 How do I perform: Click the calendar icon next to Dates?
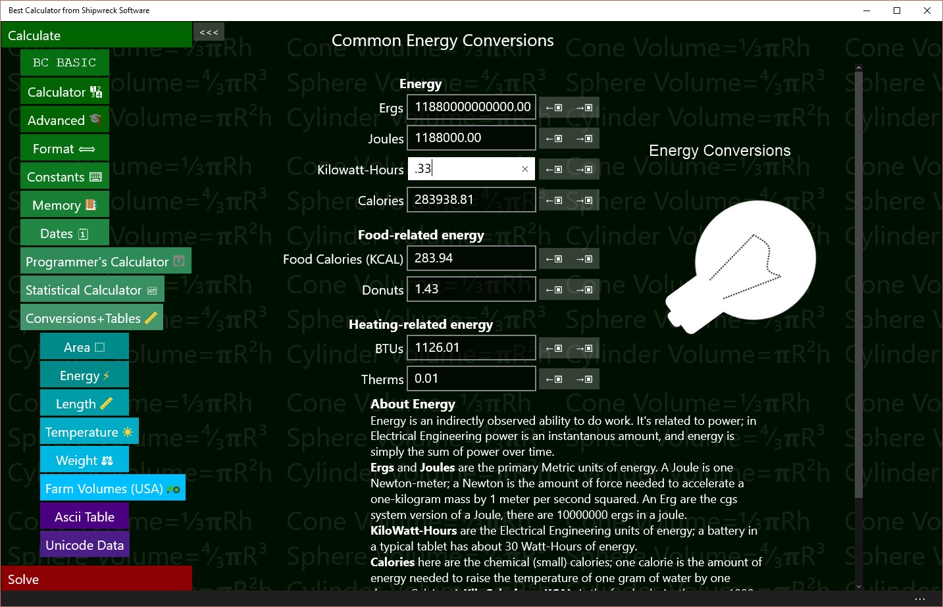pyautogui.click(x=84, y=233)
